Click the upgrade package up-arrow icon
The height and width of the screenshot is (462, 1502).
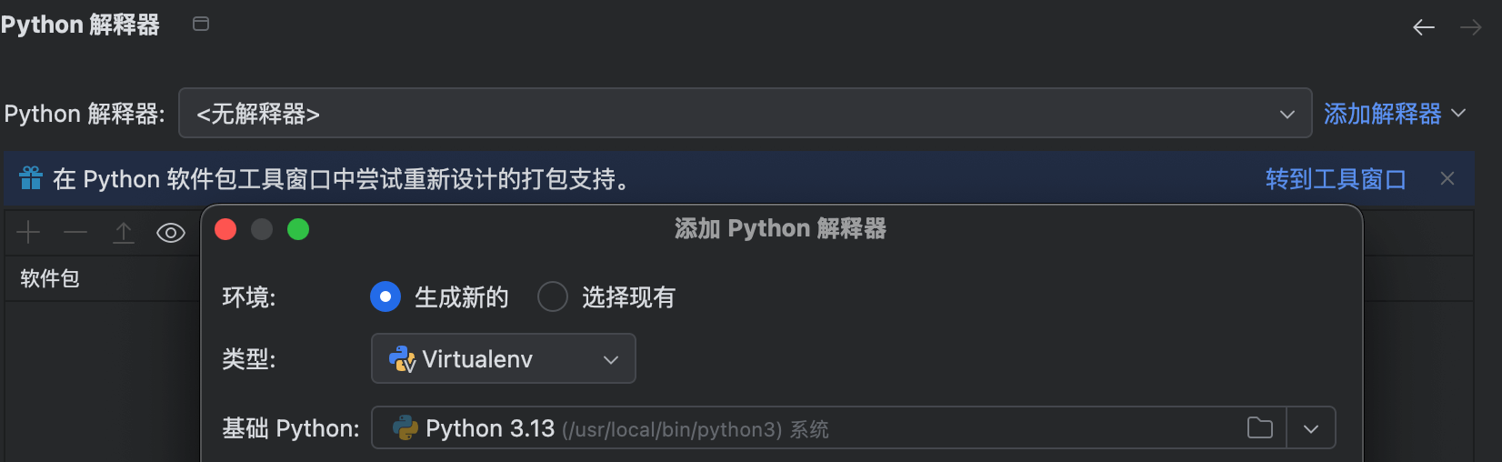[123, 233]
